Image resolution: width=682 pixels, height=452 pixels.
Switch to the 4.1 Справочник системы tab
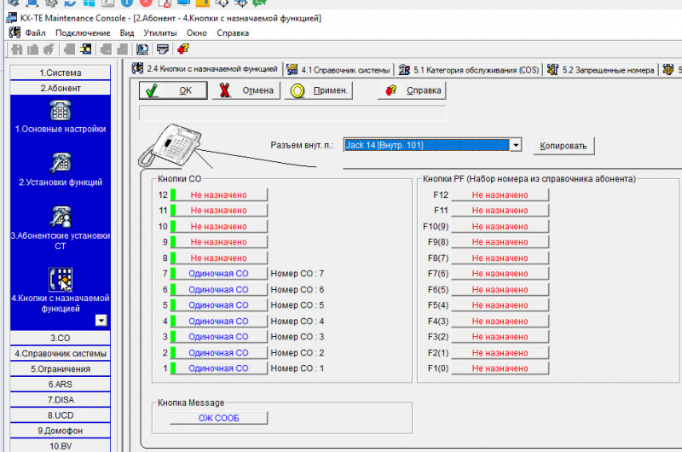click(x=339, y=69)
